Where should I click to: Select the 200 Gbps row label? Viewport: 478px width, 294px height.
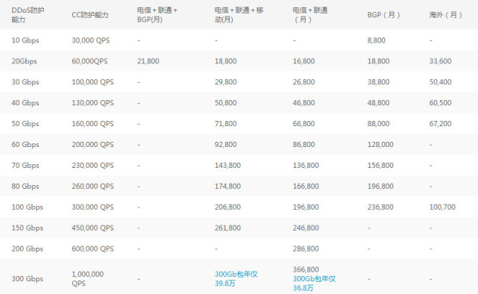pyautogui.click(x=28, y=248)
